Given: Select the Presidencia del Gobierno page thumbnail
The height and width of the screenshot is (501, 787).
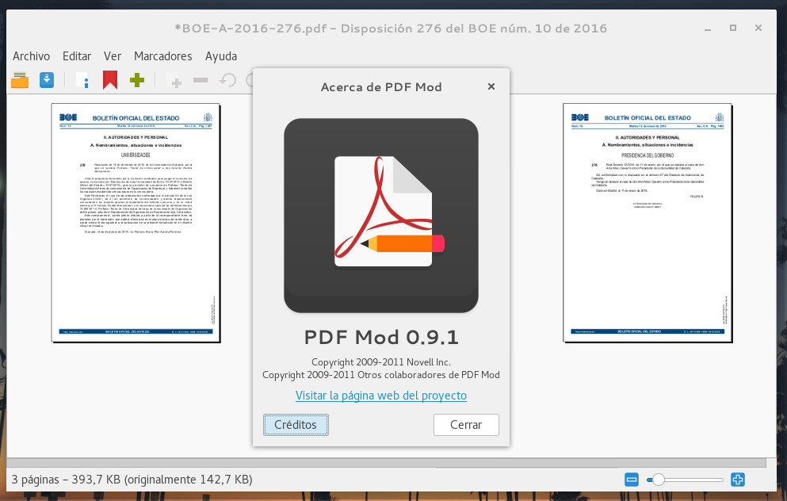Looking at the screenshot, I should click(648, 223).
